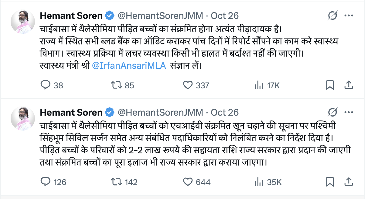The height and width of the screenshot is (199, 368).
Task: Share the second tweet via share icon
Action: [349, 182]
